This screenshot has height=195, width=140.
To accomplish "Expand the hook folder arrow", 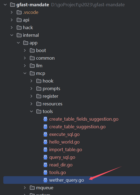I will click(31, 81).
